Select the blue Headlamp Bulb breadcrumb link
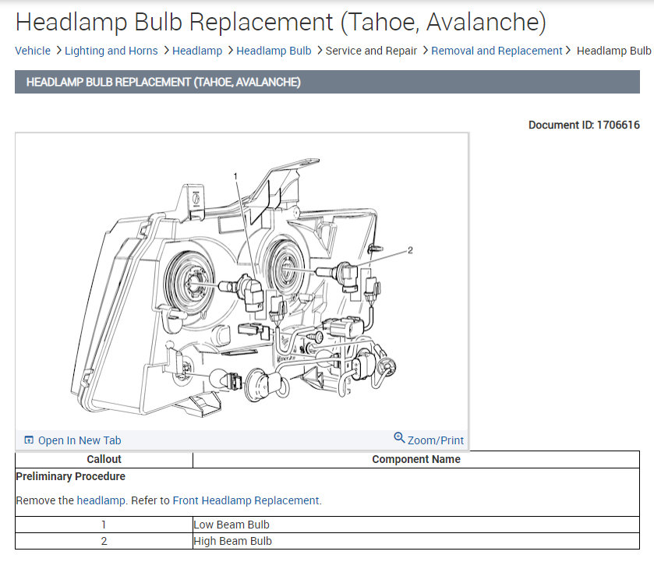The width and height of the screenshot is (654, 569). click(274, 51)
